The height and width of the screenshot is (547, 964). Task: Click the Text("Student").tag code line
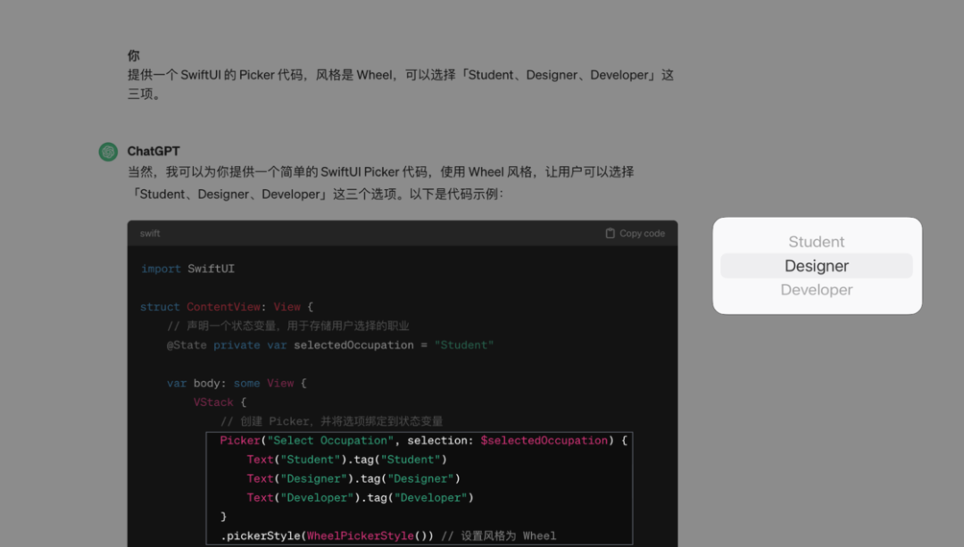[x=346, y=460]
